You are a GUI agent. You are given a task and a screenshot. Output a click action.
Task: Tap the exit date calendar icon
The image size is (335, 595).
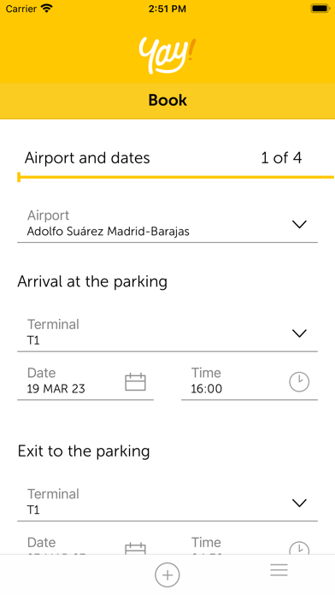tap(135, 549)
